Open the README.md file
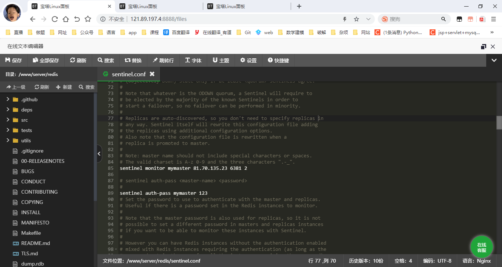 35,243
